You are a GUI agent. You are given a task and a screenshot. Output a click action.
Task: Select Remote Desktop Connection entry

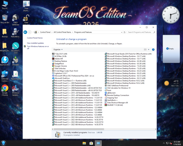click(x=117, y=95)
